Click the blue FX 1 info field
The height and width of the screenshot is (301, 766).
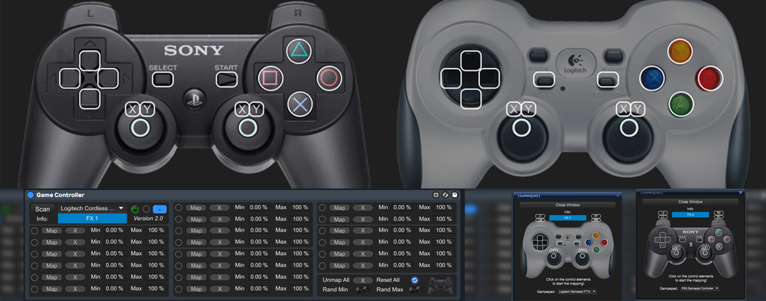[92, 219]
